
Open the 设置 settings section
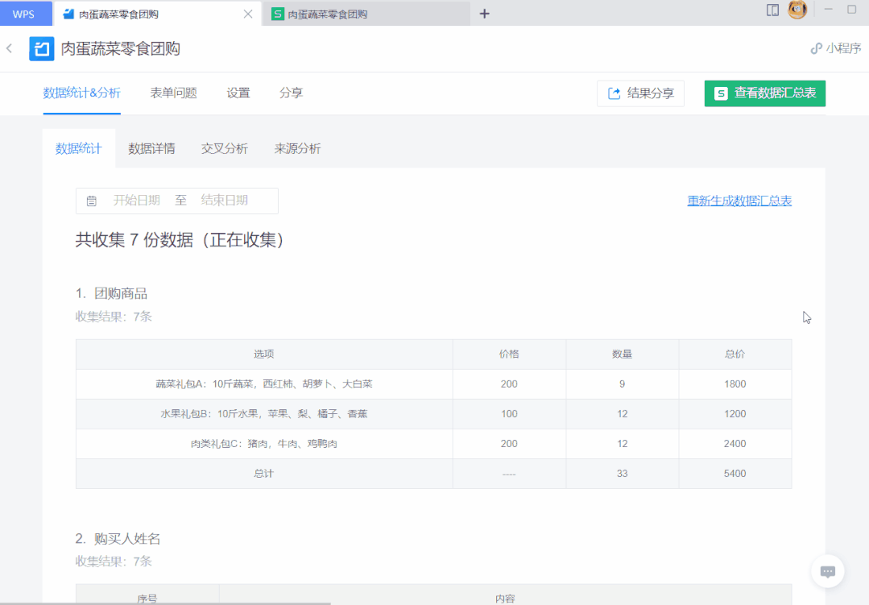pyautogui.click(x=238, y=93)
